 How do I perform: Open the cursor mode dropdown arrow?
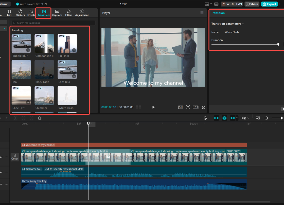click(x=248, y=118)
